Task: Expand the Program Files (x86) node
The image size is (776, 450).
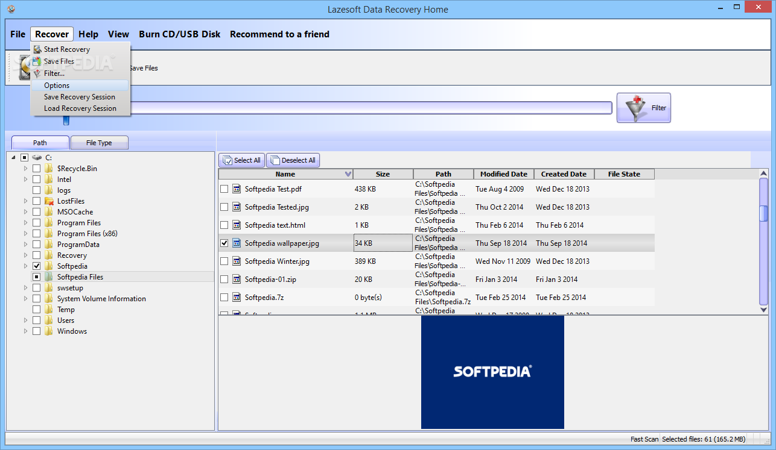Action: click(25, 234)
